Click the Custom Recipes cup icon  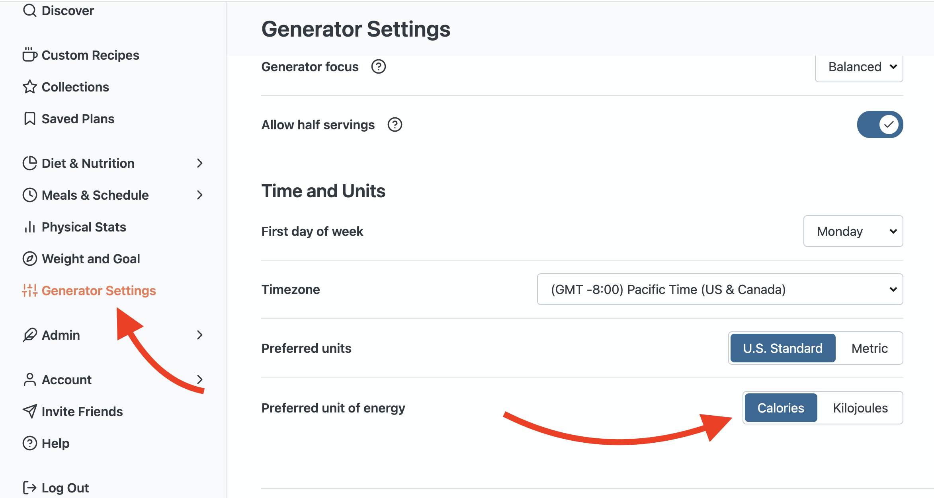pyautogui.click(x=29, y=55)
